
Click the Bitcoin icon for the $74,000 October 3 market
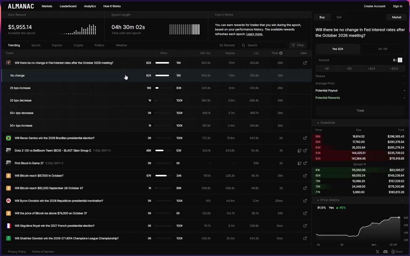click(9, 213)
